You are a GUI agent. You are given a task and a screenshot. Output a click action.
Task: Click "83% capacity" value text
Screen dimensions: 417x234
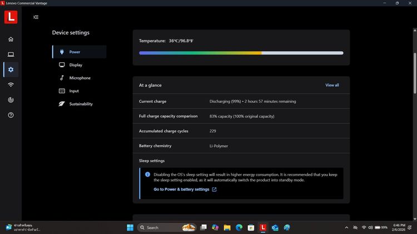click(x=221, y=116)
